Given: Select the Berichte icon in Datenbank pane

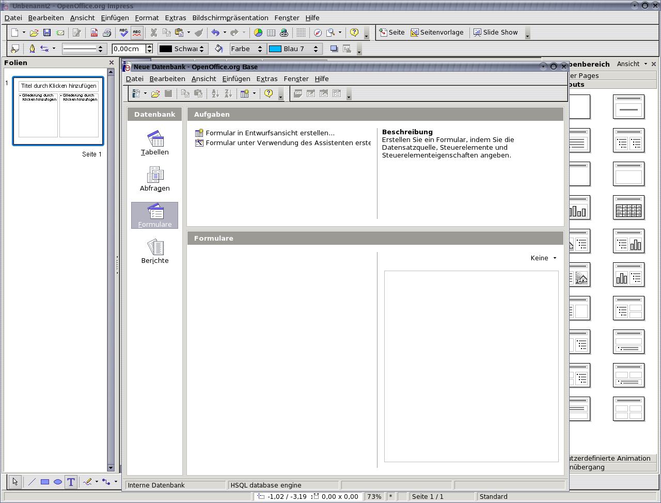Looking at the screenshot, I should (x=155, y=251).
